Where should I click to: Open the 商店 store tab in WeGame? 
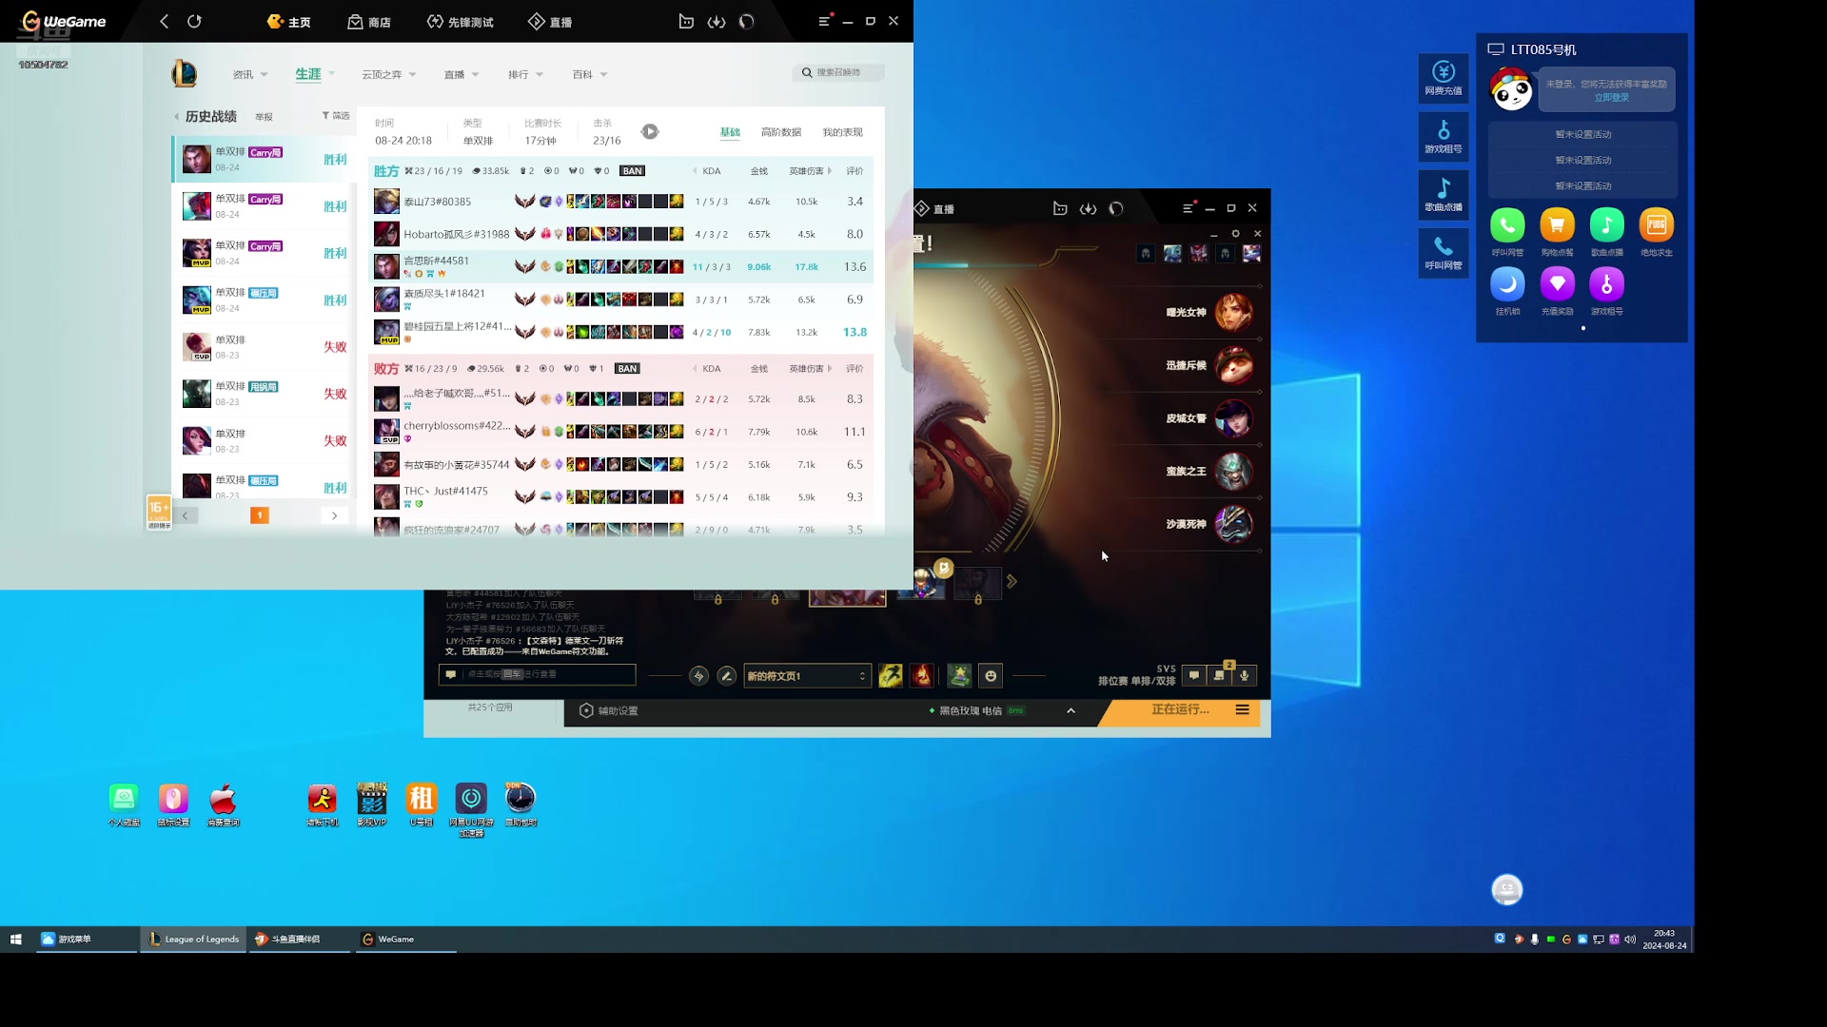(369, 21)
